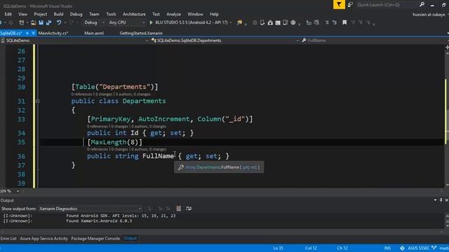The width and height of the screenshot is (449, 252).
Task: Click the Save icon in the toolbar
Action: point(41,22)
